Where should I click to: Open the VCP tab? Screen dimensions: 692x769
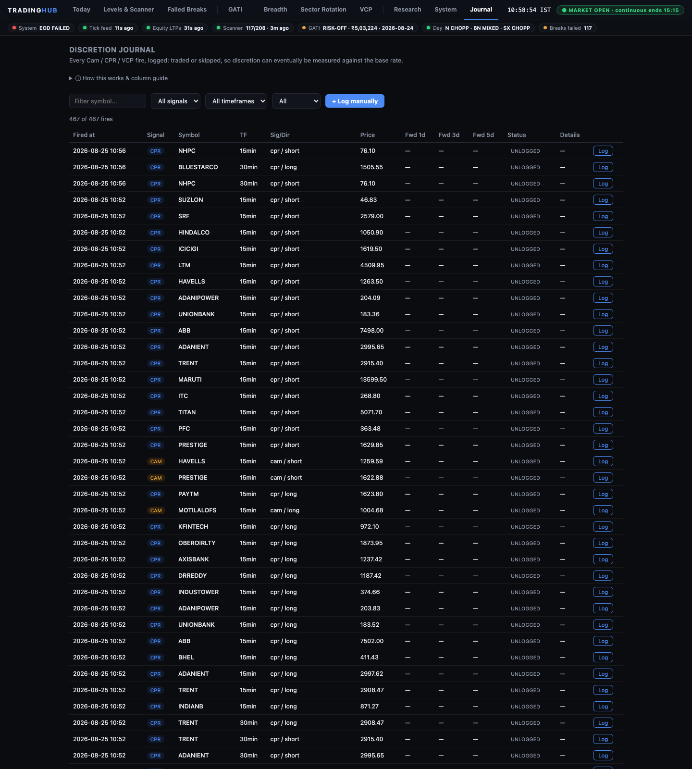(366, 10)
